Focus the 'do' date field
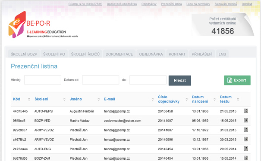This screenshot has height=161, width=261. click(x=148, y=80)
